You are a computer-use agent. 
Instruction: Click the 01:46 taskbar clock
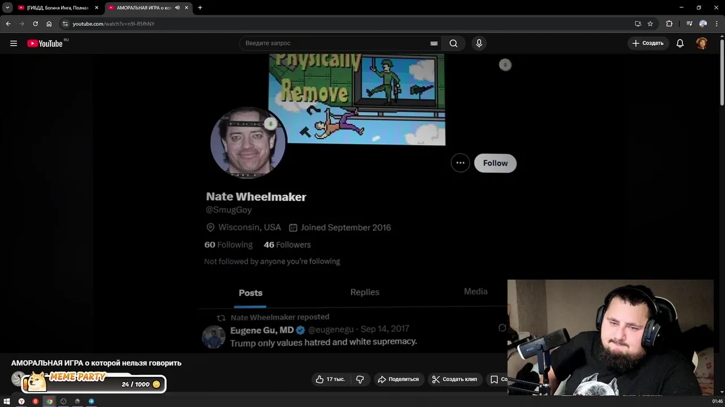click(x=717, y=401)
